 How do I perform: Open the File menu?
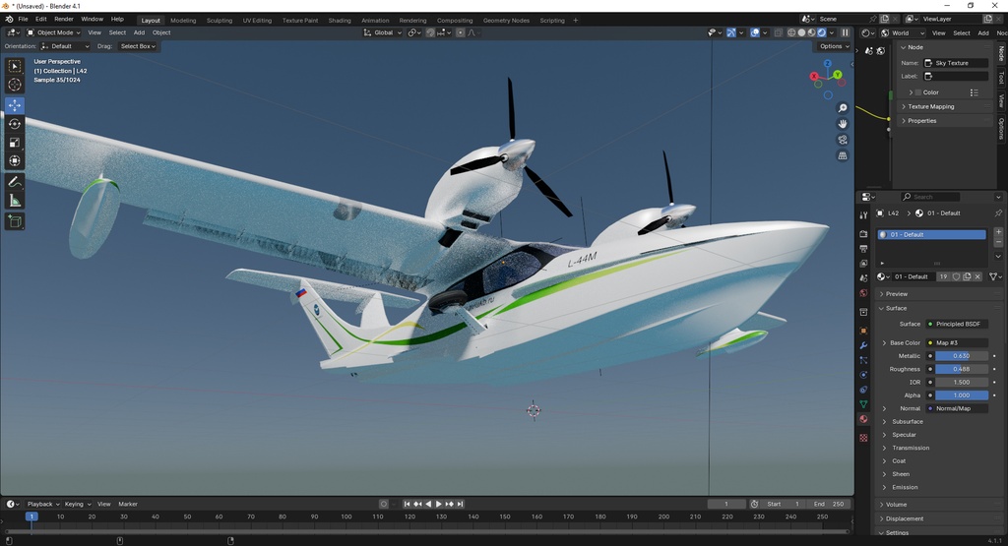(x=24, y=20)
